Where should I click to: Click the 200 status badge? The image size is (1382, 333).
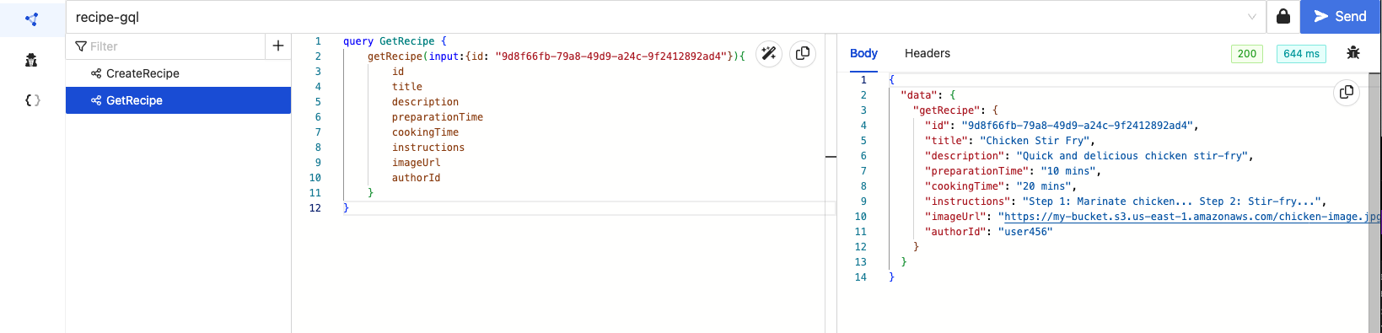click(1247, 54)
